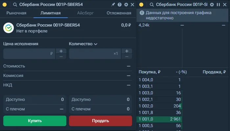Click sell-side С плечом row
The width and height of the screenshot is (230, 131).
[101, 109]
